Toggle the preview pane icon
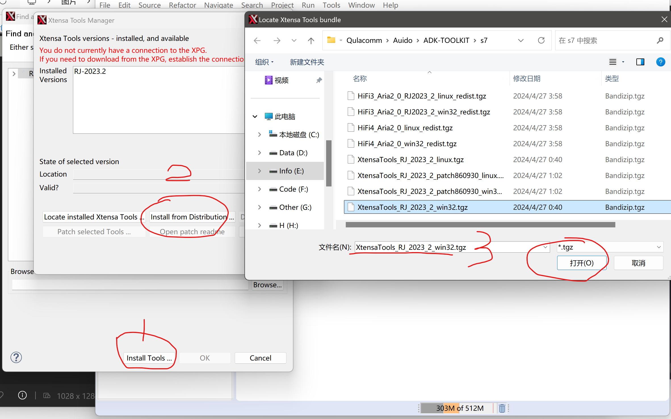This screenshot has width=671, height=419. (640, 62)
